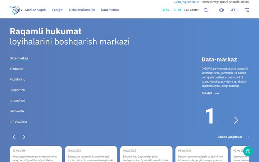This screenshot has width=259, height=162.
Task: Select the Monitoring tab
Action: [x=18, y=79]
